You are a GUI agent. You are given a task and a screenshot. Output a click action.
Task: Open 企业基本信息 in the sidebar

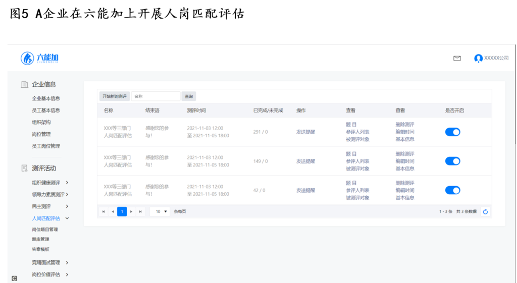[x=46, y=98]
